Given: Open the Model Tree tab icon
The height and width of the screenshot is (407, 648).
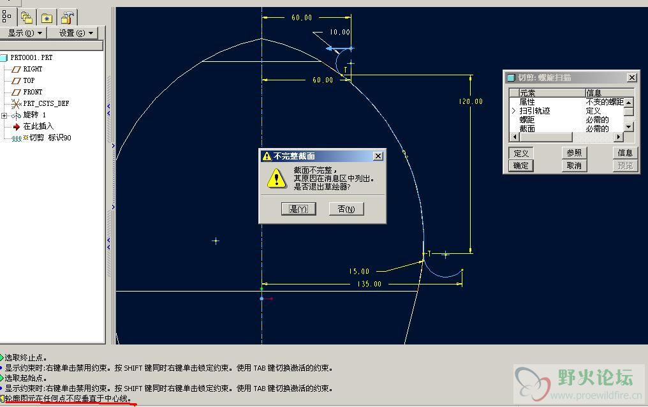Looking at the screenshot, I should click(6, 17).
